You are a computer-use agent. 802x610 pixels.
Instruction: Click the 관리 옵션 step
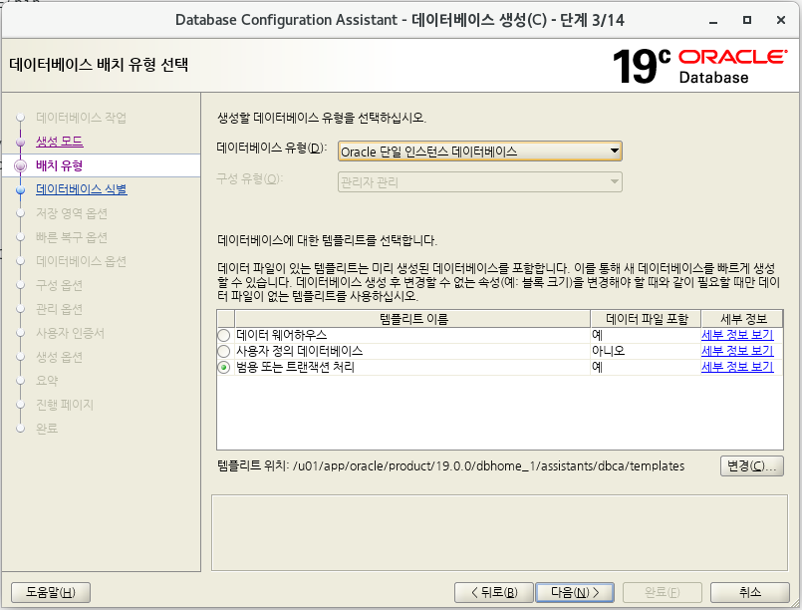60,309
